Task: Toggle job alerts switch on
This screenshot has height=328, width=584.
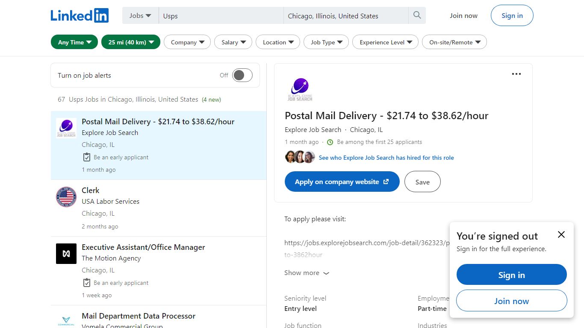Action: pos(242,75)
